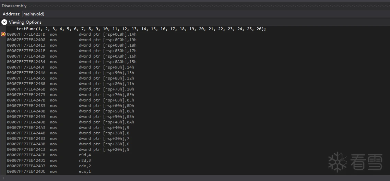390x181 pixels.
Task: Click the address 00007FF77EE42434
Action: coord(26,62)
